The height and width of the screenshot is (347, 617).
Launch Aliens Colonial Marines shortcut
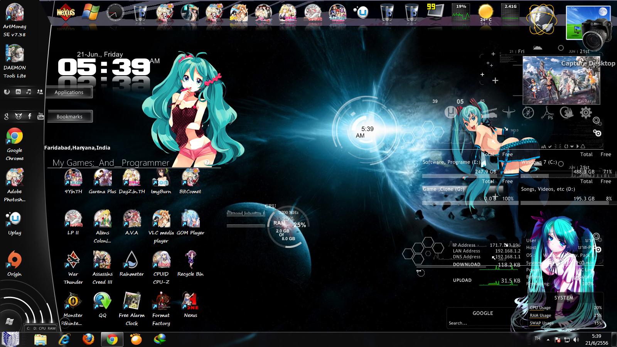click(x=103, y=227)
